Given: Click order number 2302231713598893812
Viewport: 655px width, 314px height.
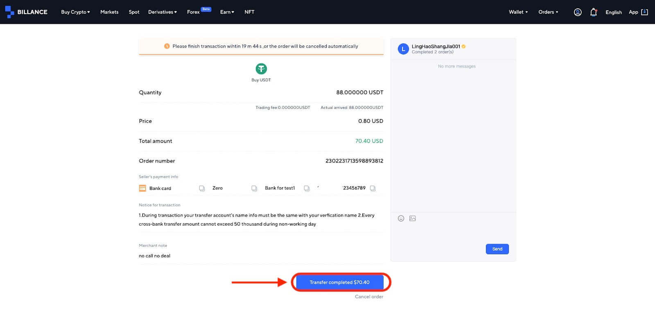Looking at the screenshot, I should pos(354,161).
